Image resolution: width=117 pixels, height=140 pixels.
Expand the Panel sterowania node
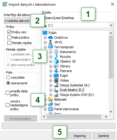tap(45, 109)
